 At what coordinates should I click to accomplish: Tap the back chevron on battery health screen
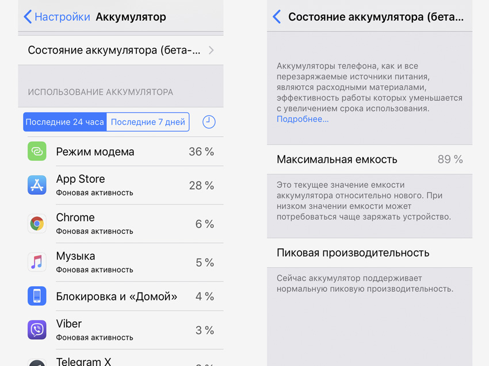277,17
